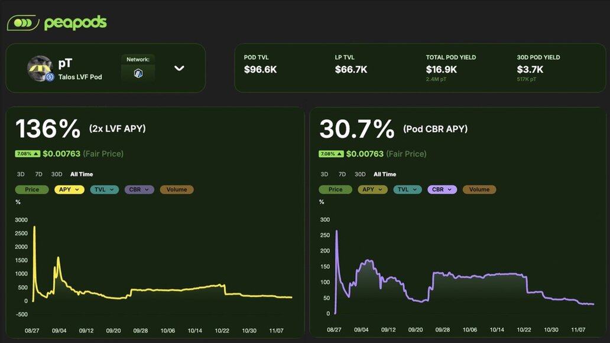
Task: Toggle Volume series in left chart
Action: pos(176,190)
